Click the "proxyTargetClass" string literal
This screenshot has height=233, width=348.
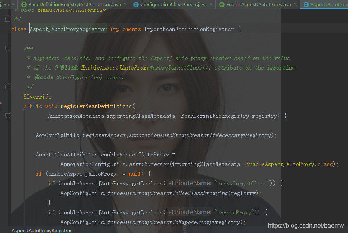tap(242, 184)
